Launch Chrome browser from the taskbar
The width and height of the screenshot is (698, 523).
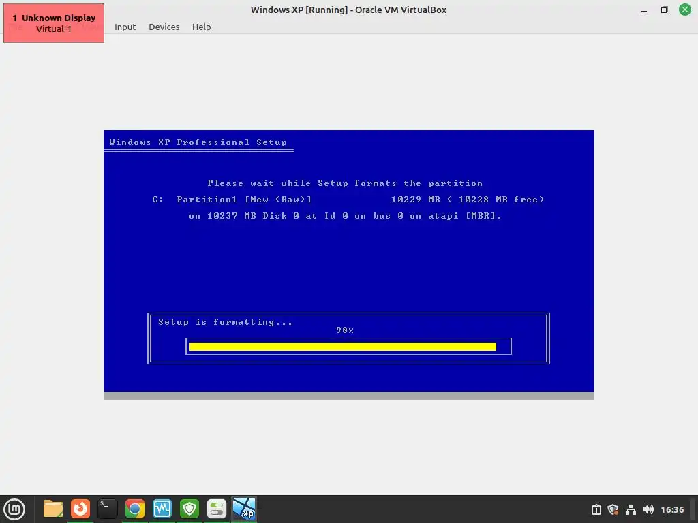click(x=134, y=509)
